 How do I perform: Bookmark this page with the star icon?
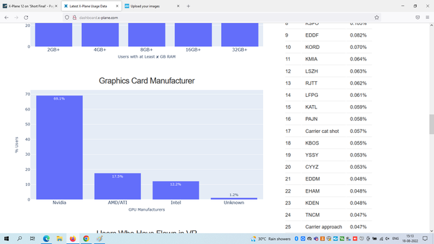tap(376, 18)
